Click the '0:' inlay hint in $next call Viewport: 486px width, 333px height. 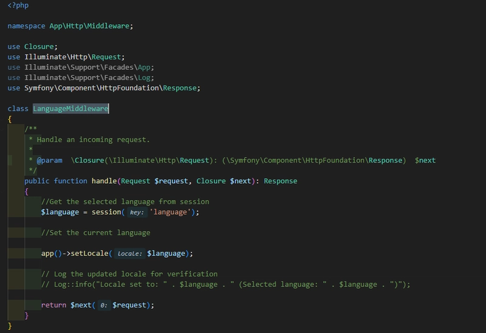[x=104, y=305]
